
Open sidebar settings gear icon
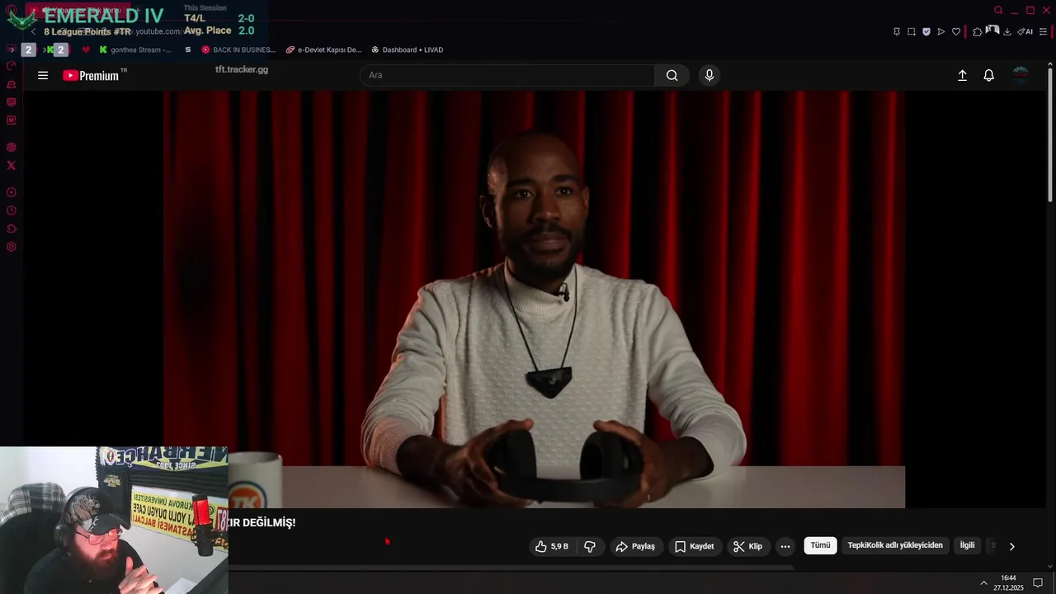point(12,247)
